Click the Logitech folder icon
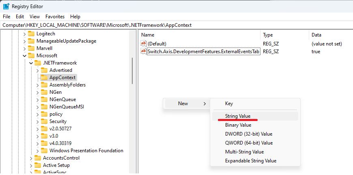The width and height of the screenshot is (353, 175). [x=31, y=34]
